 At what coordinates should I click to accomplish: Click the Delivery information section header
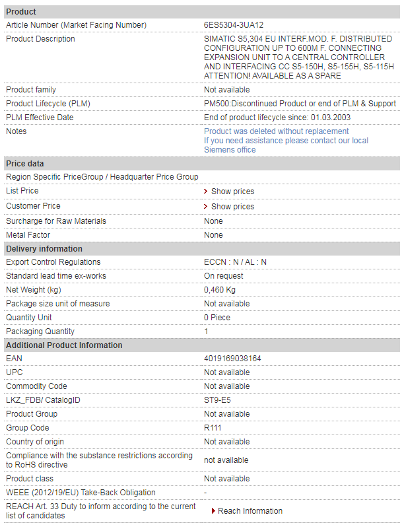pos(44,249)
